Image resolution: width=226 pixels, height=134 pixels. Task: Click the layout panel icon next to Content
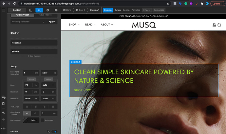tap(31, 10)
